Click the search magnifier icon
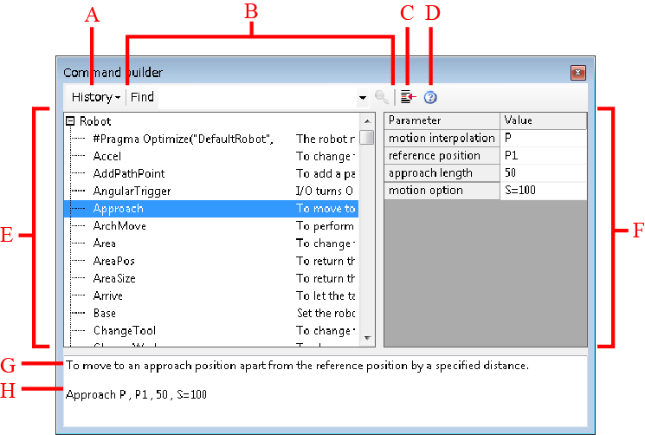The image size is (645, 435). point(381,97)
